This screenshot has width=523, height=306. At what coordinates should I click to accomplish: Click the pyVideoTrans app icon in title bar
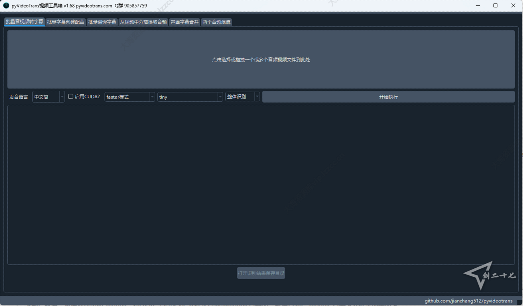click(x=6, y=5)
